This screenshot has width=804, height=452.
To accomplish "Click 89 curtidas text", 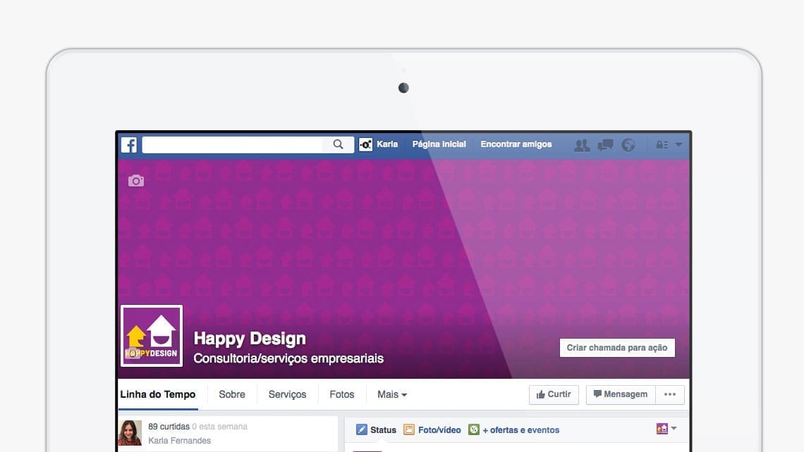I will pyautogui.click(x=169, y=427).
